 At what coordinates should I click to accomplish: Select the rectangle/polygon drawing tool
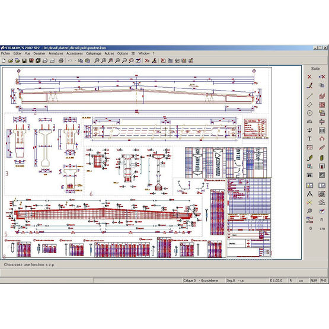pos(309,104)
